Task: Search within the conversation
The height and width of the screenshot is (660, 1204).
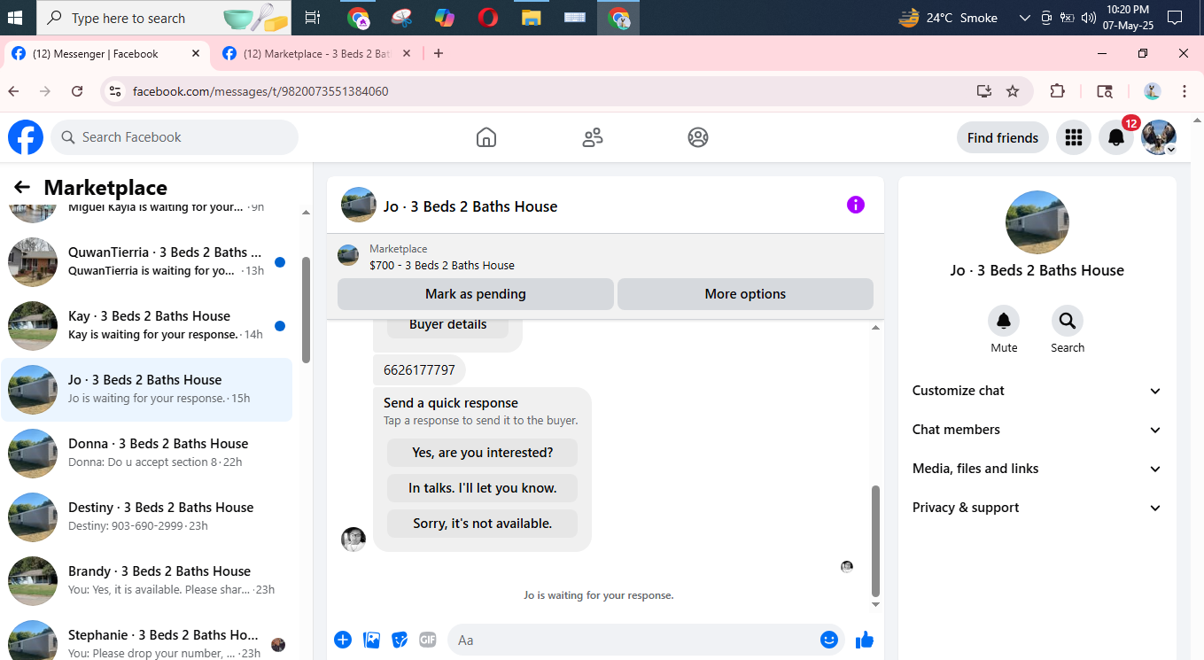Action: click(1068, 321)
